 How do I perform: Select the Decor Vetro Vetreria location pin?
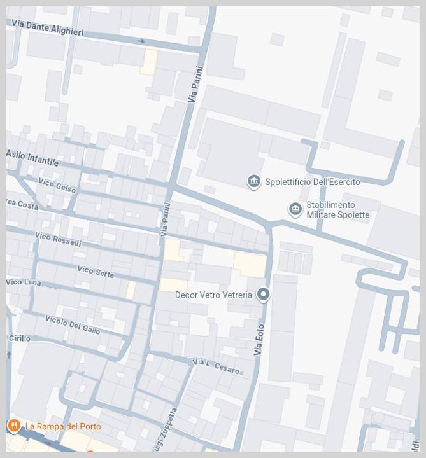tap(263, 295)
